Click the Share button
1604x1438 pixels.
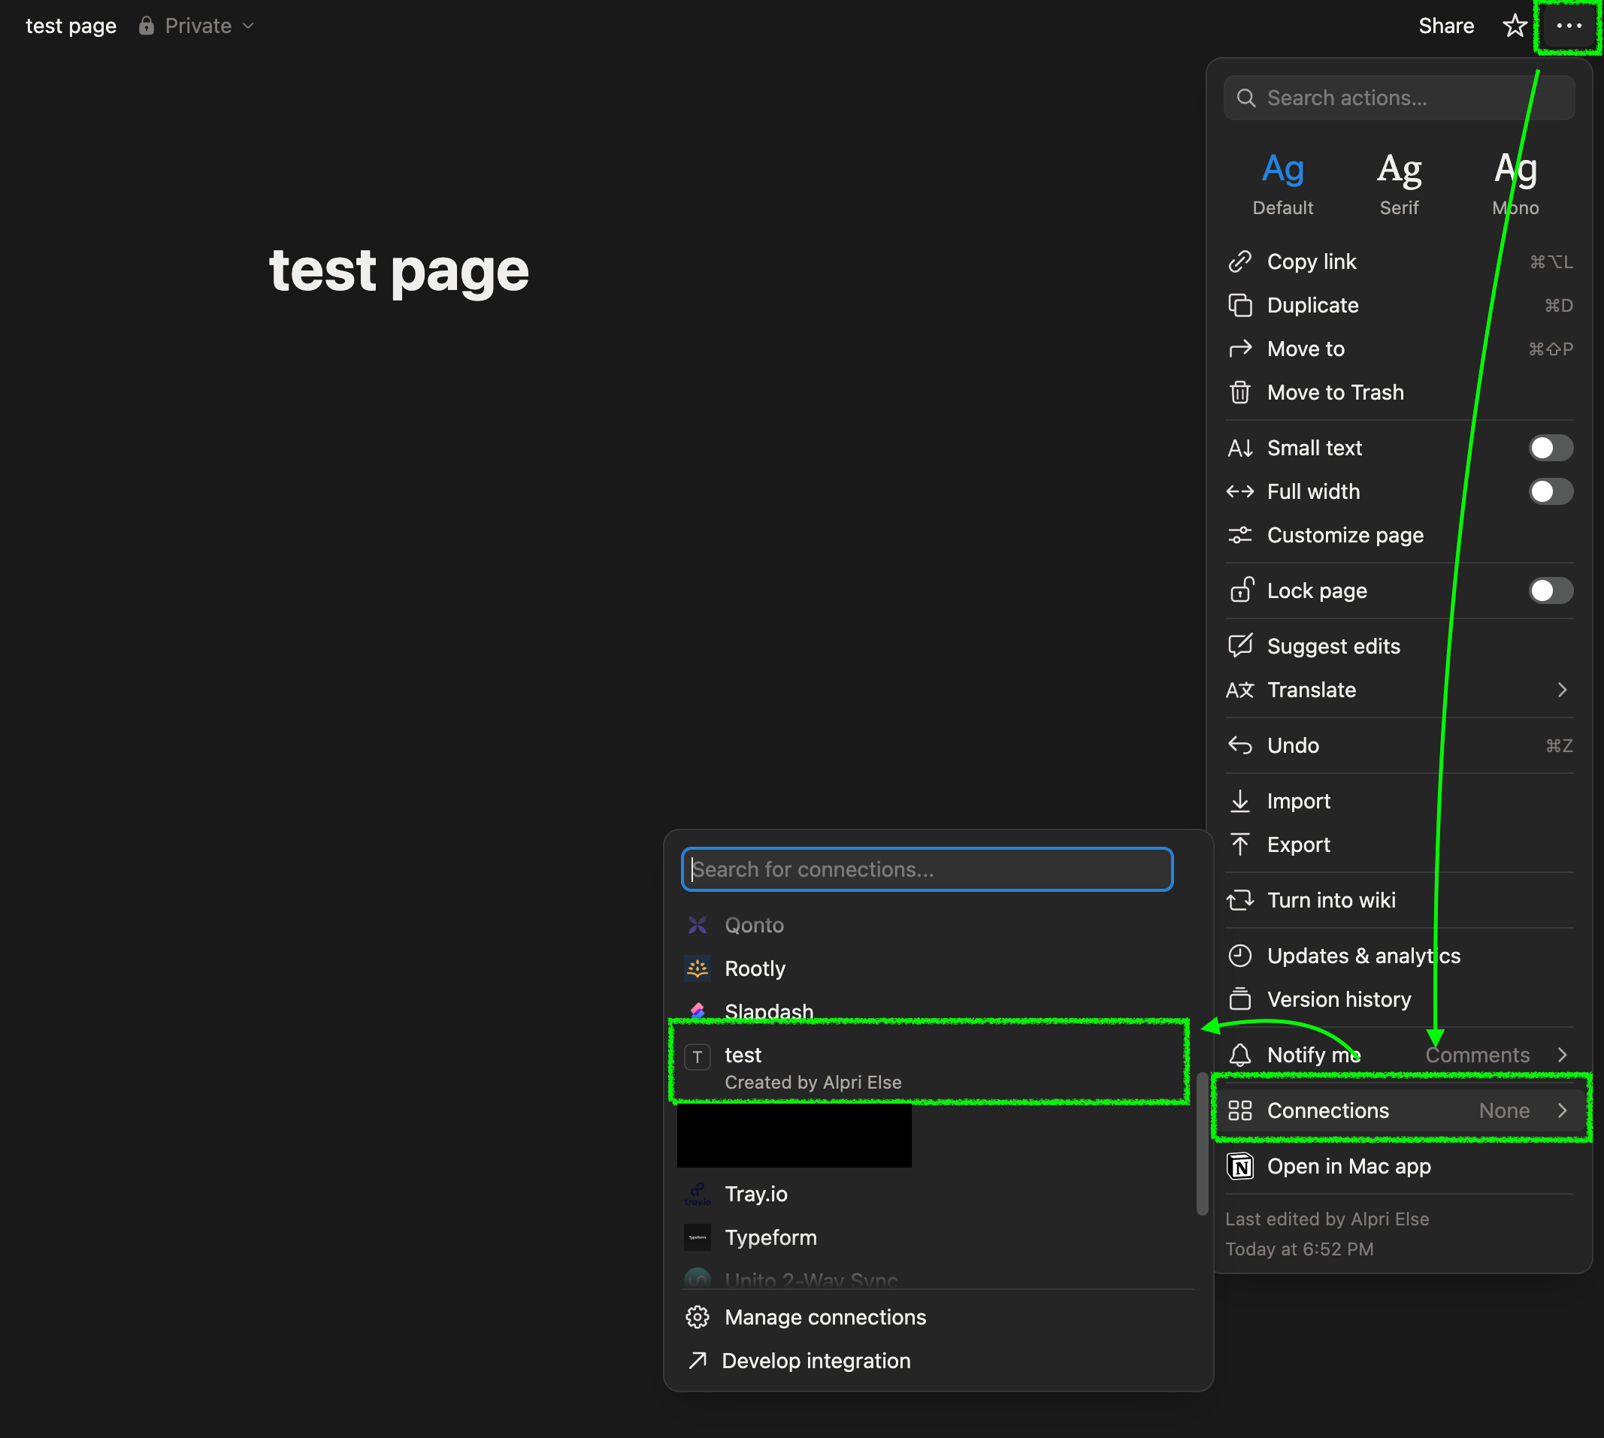(1446, 26)
